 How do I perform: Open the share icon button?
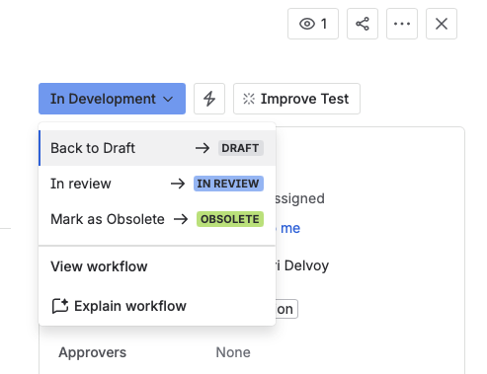(x=363, y=24)
